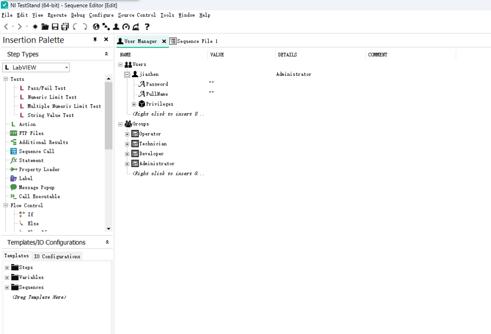Expand the Developer group

click(127, 154)
